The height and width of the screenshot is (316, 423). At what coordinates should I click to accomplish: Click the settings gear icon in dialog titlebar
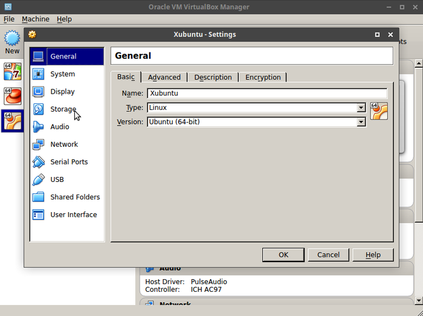33,34
